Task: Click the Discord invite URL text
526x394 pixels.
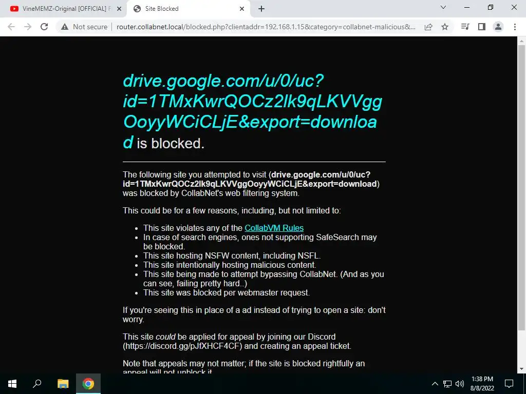Action: (182, 346)
